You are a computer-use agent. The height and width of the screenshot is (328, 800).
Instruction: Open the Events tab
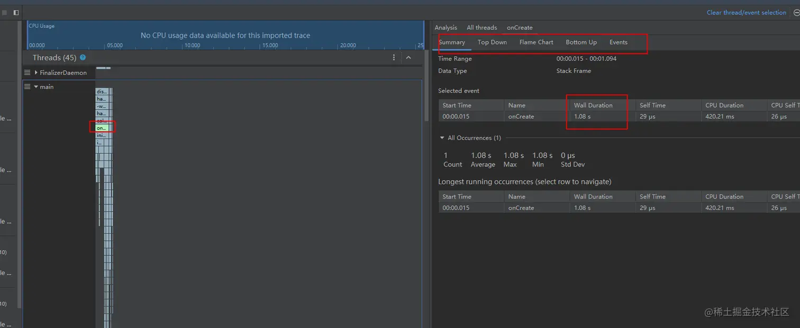[619, 42]
